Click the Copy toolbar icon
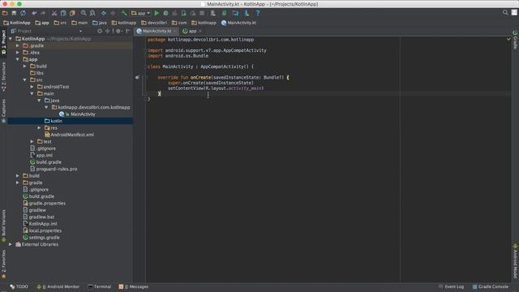Viewport: 519px width, 292px height. (63, 13)
